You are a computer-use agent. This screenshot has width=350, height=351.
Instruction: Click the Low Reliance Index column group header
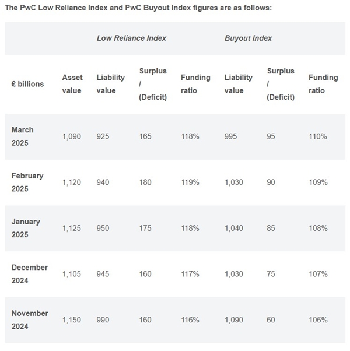coord(131,38)
